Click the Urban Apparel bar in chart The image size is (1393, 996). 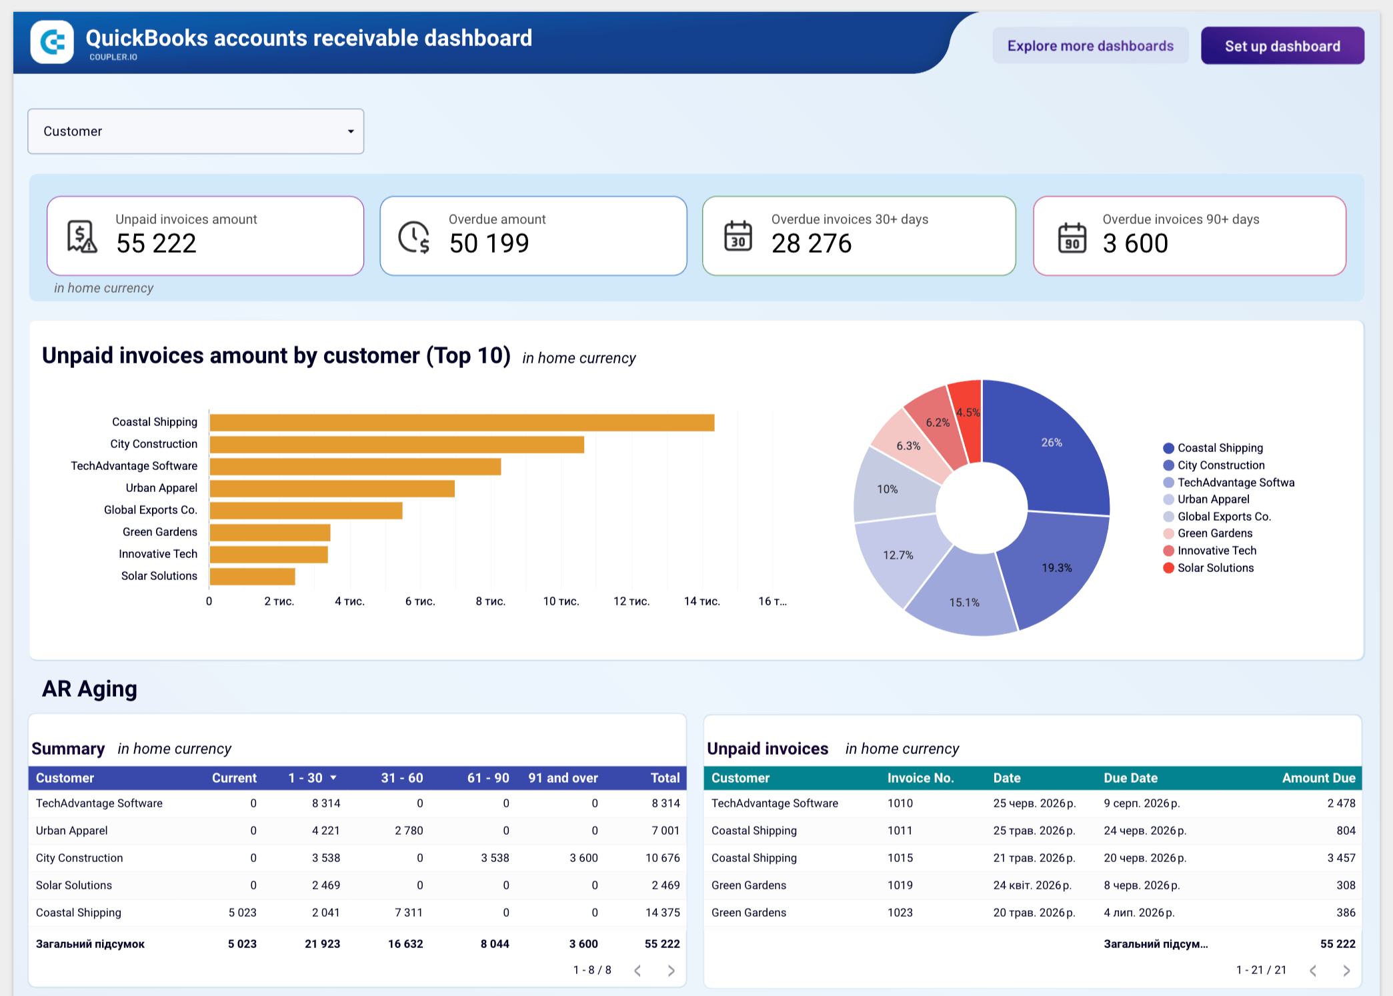(332, 489)
